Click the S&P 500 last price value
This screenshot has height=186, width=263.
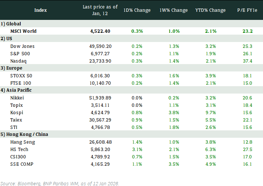click(100, 53)
